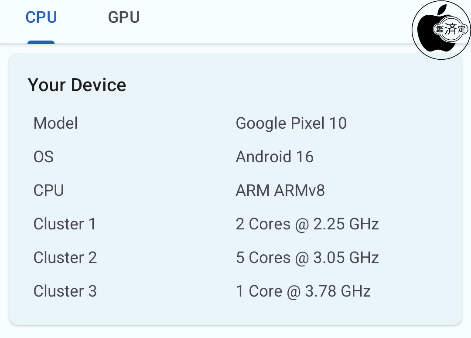Click the OS row label
471x338 pixels.
43,157
